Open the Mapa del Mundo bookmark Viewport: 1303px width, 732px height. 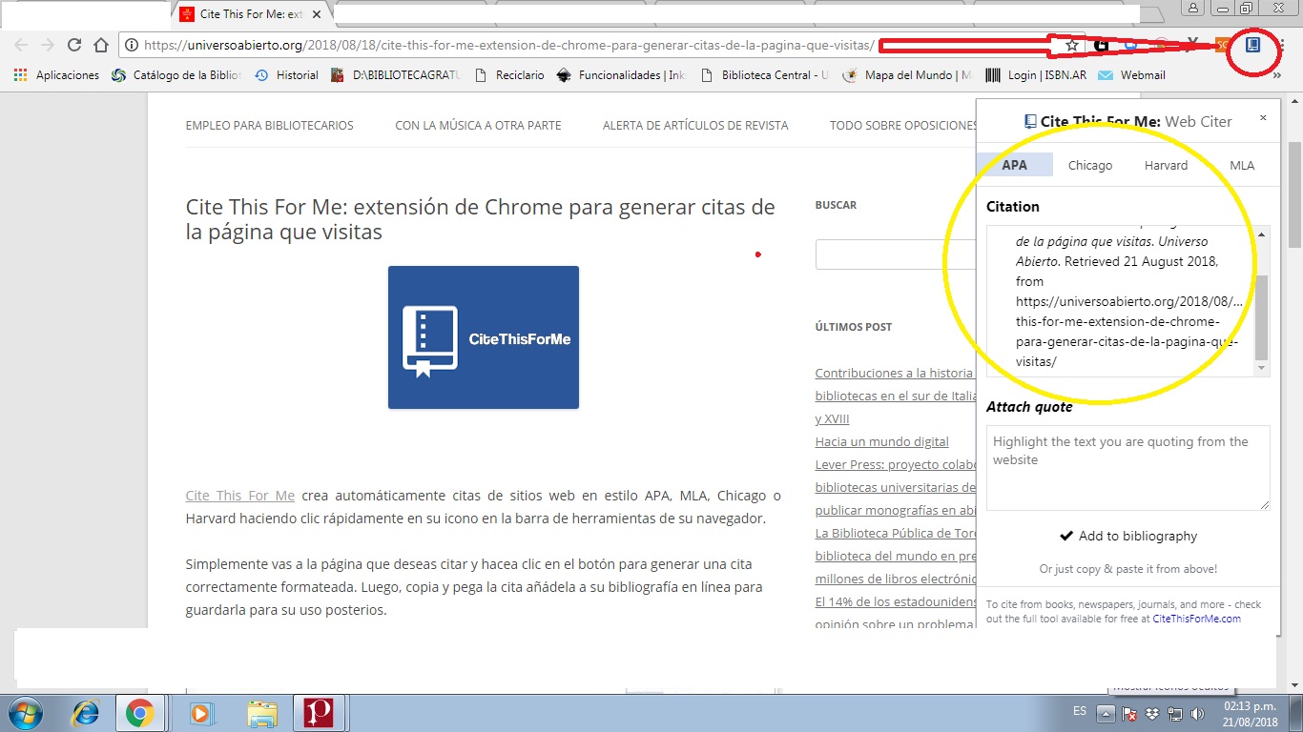tap(907, 74)
